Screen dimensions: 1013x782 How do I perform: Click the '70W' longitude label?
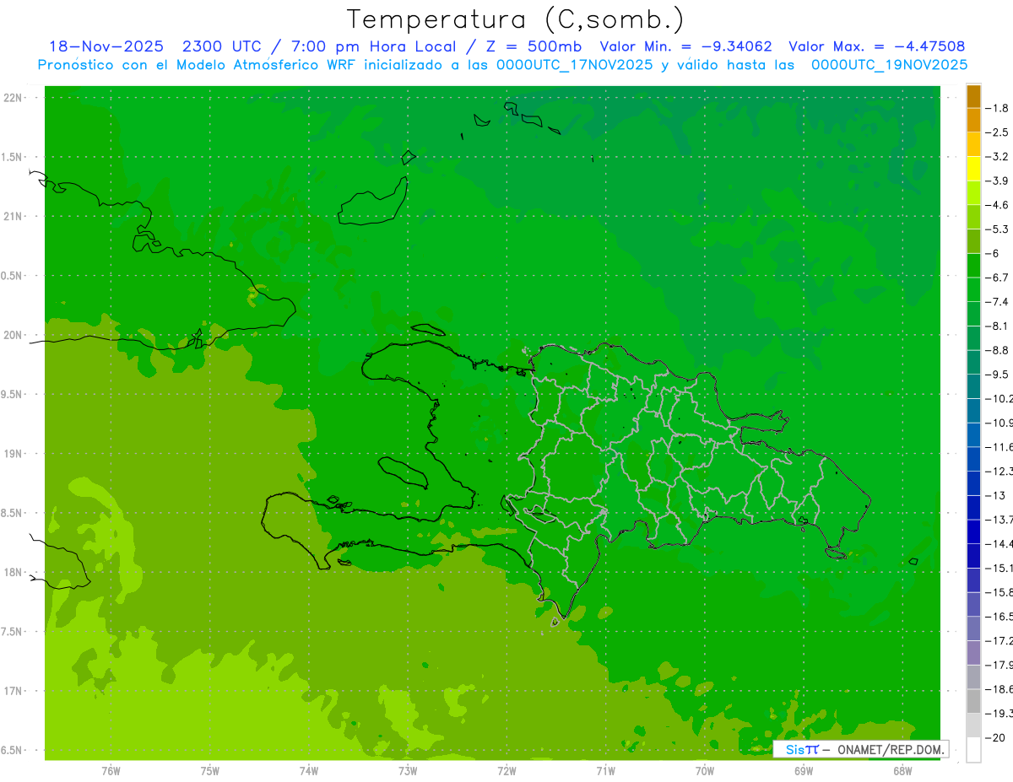pyautogui.click(x=705, y=771)
